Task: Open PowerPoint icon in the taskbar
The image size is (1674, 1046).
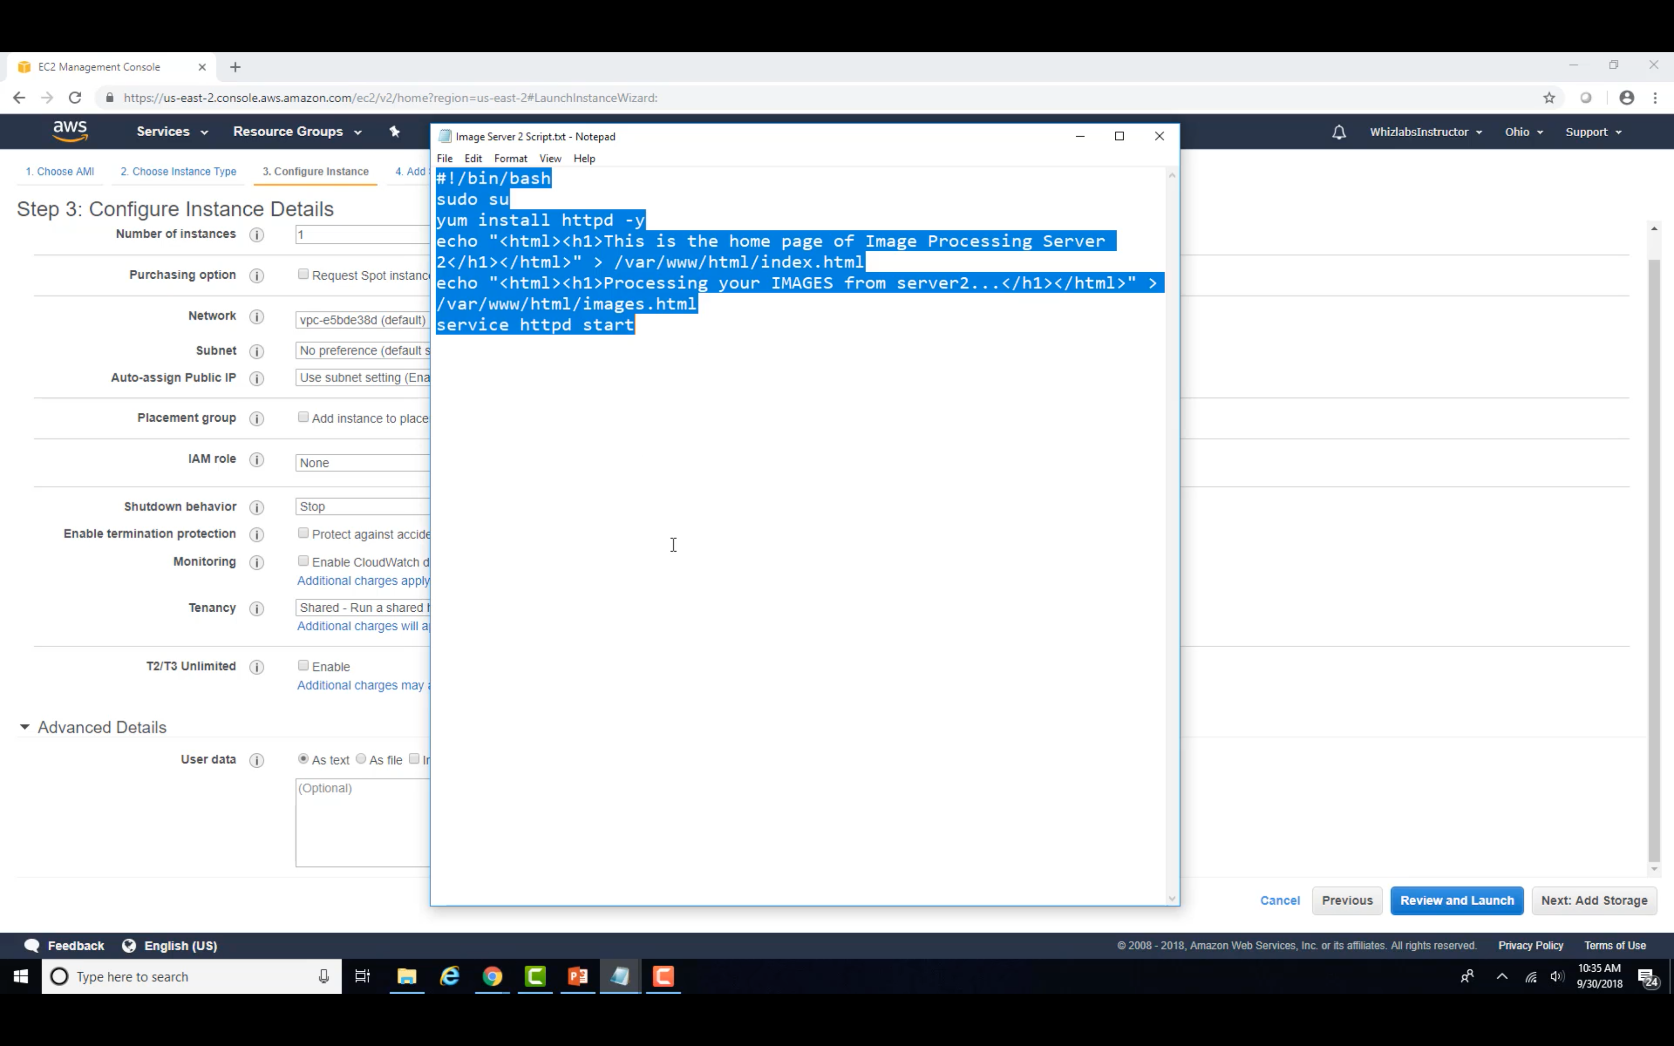Action: click(578, 976)
